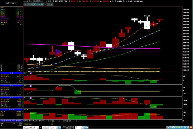Image resolution: width=193 pixels, height=129 pixels.
Task: Click the clock icon in bottom toolbar
Action: (173, 127)
